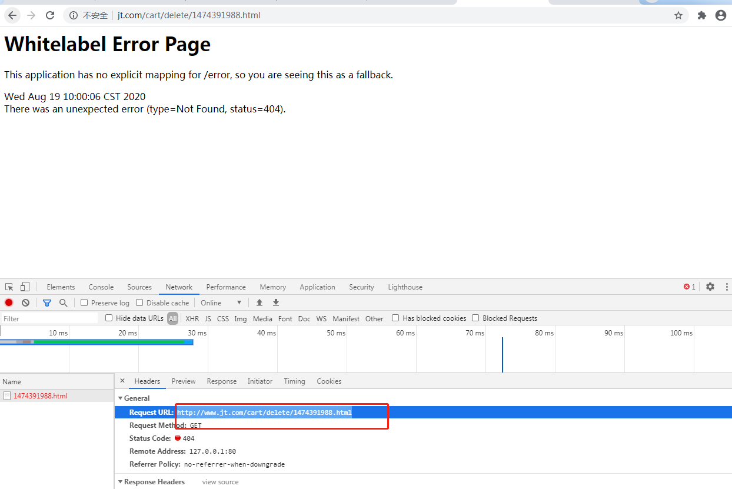
Task: Clear the network log
Action: pos(25,302)
